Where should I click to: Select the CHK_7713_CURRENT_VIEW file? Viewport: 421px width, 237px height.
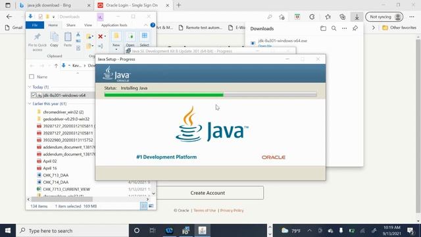[x=66, y=189]
